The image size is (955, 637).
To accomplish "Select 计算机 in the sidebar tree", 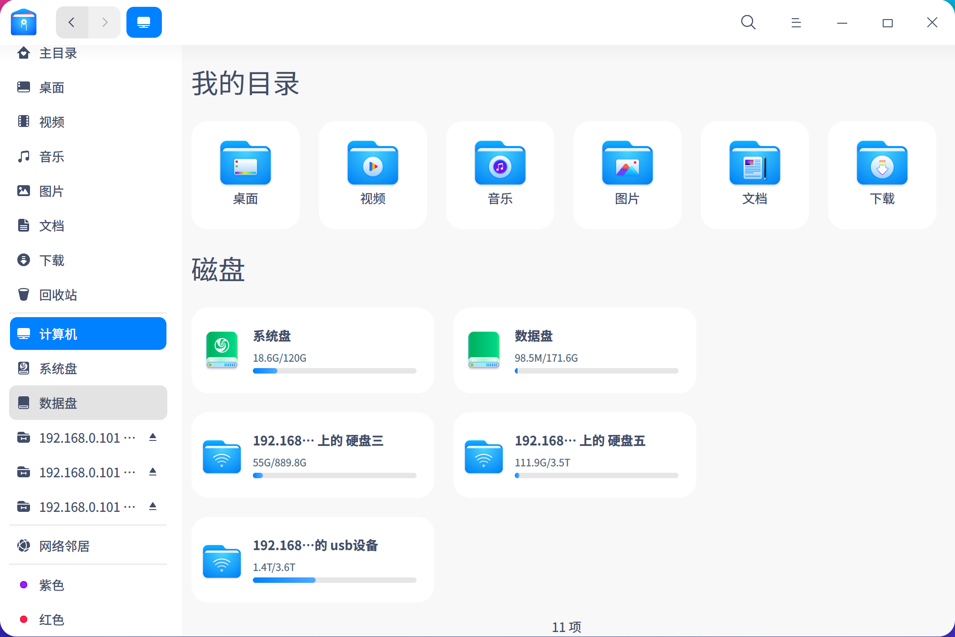I will pyautogui.click(x=59, y=334).
